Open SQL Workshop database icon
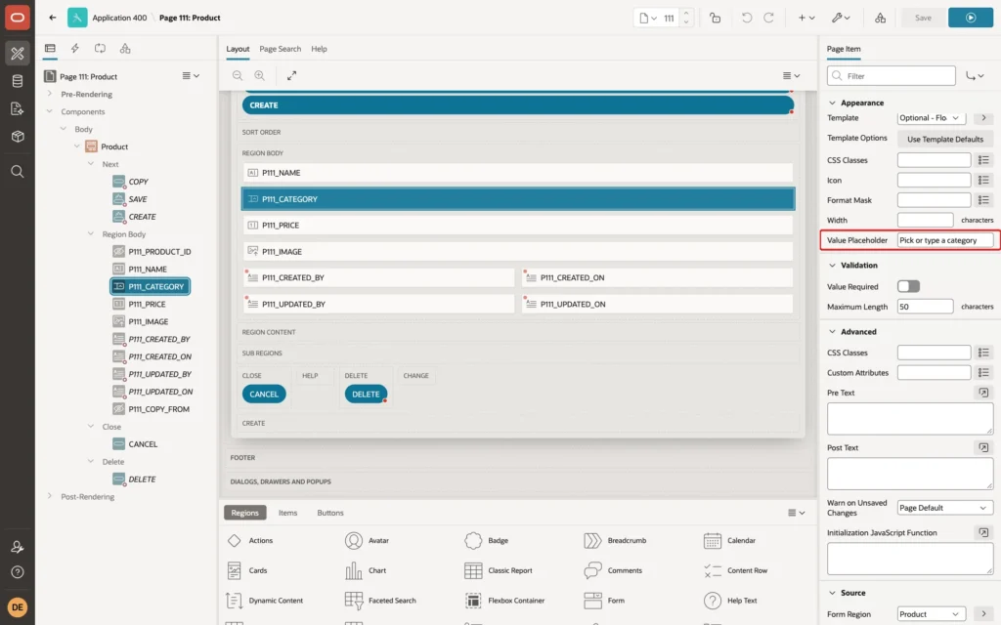Viewport: 1001px width, 625px height. (18, 81)
